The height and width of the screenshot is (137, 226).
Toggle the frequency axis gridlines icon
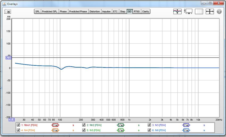click(x=199, y=11)
